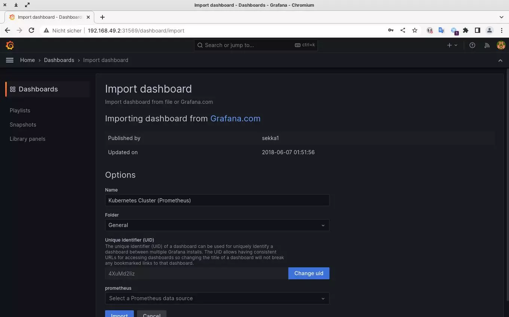Expand the Folder dropdown set to General
The width and height of the screenshot is (509, 317).
pos(217,225)
